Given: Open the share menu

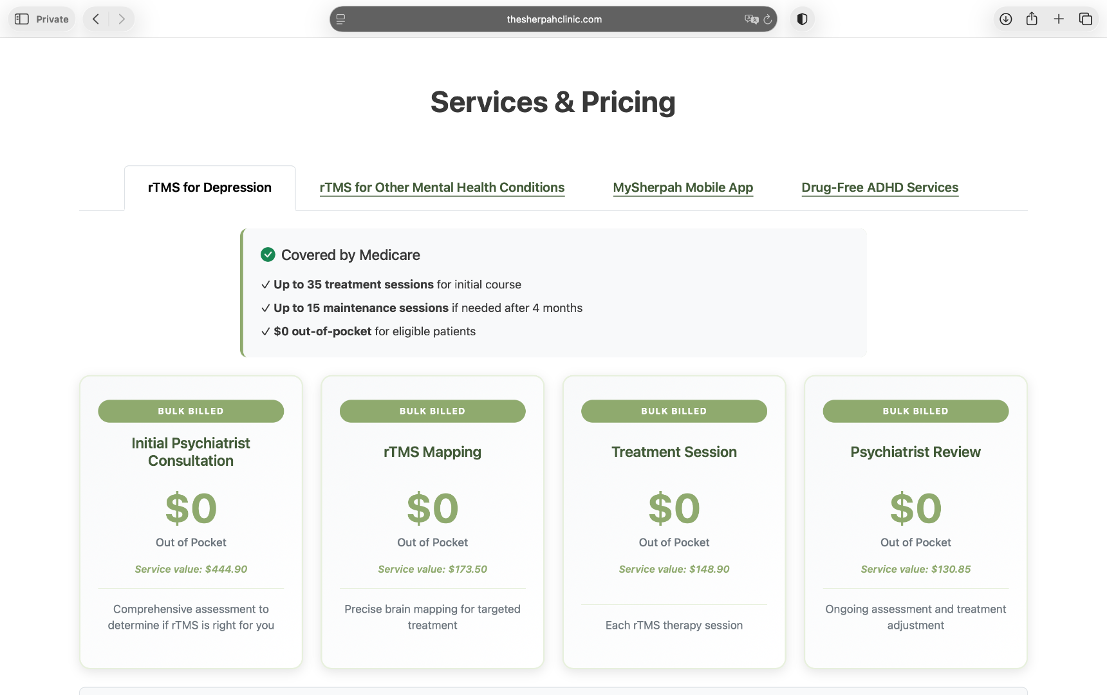Looking at the screenshot, I should point(1032,19).
